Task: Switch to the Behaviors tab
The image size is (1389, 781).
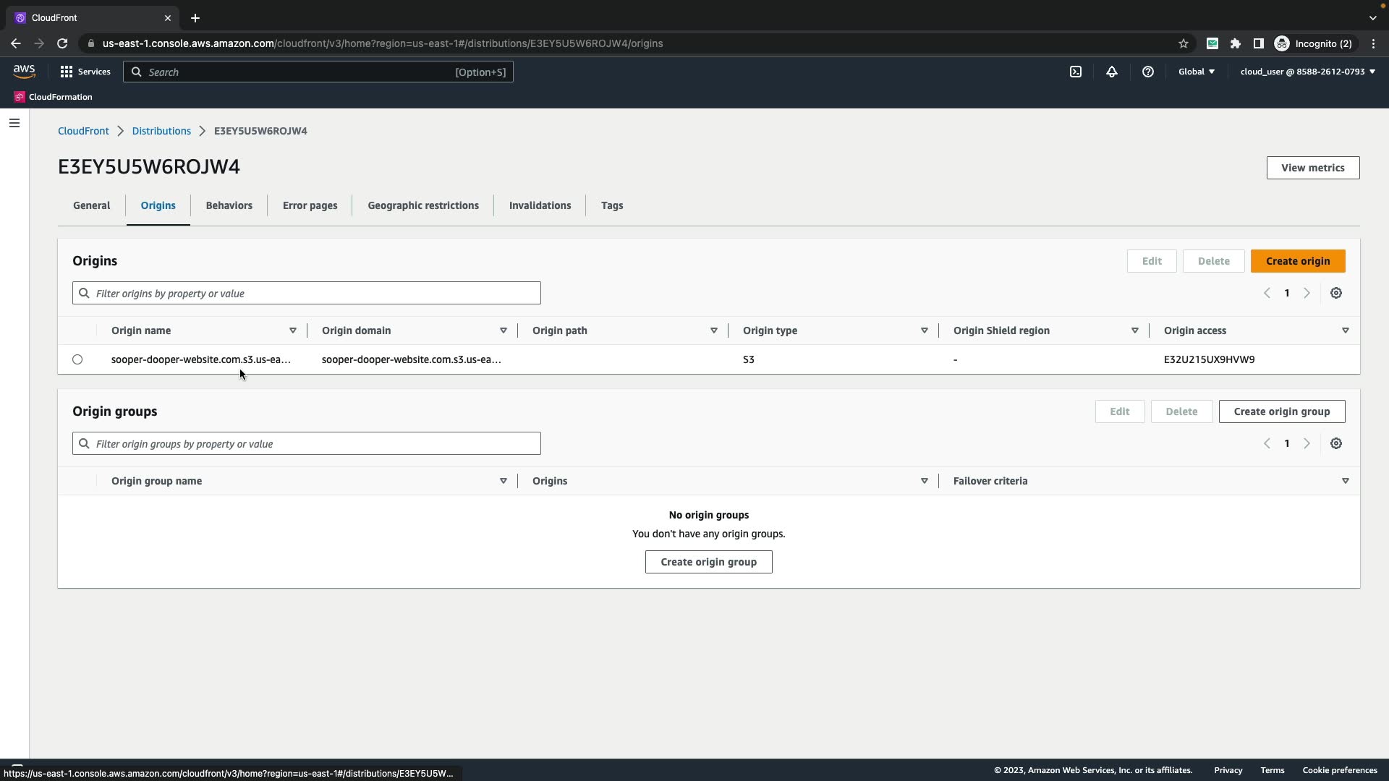Action: [229, 205]
